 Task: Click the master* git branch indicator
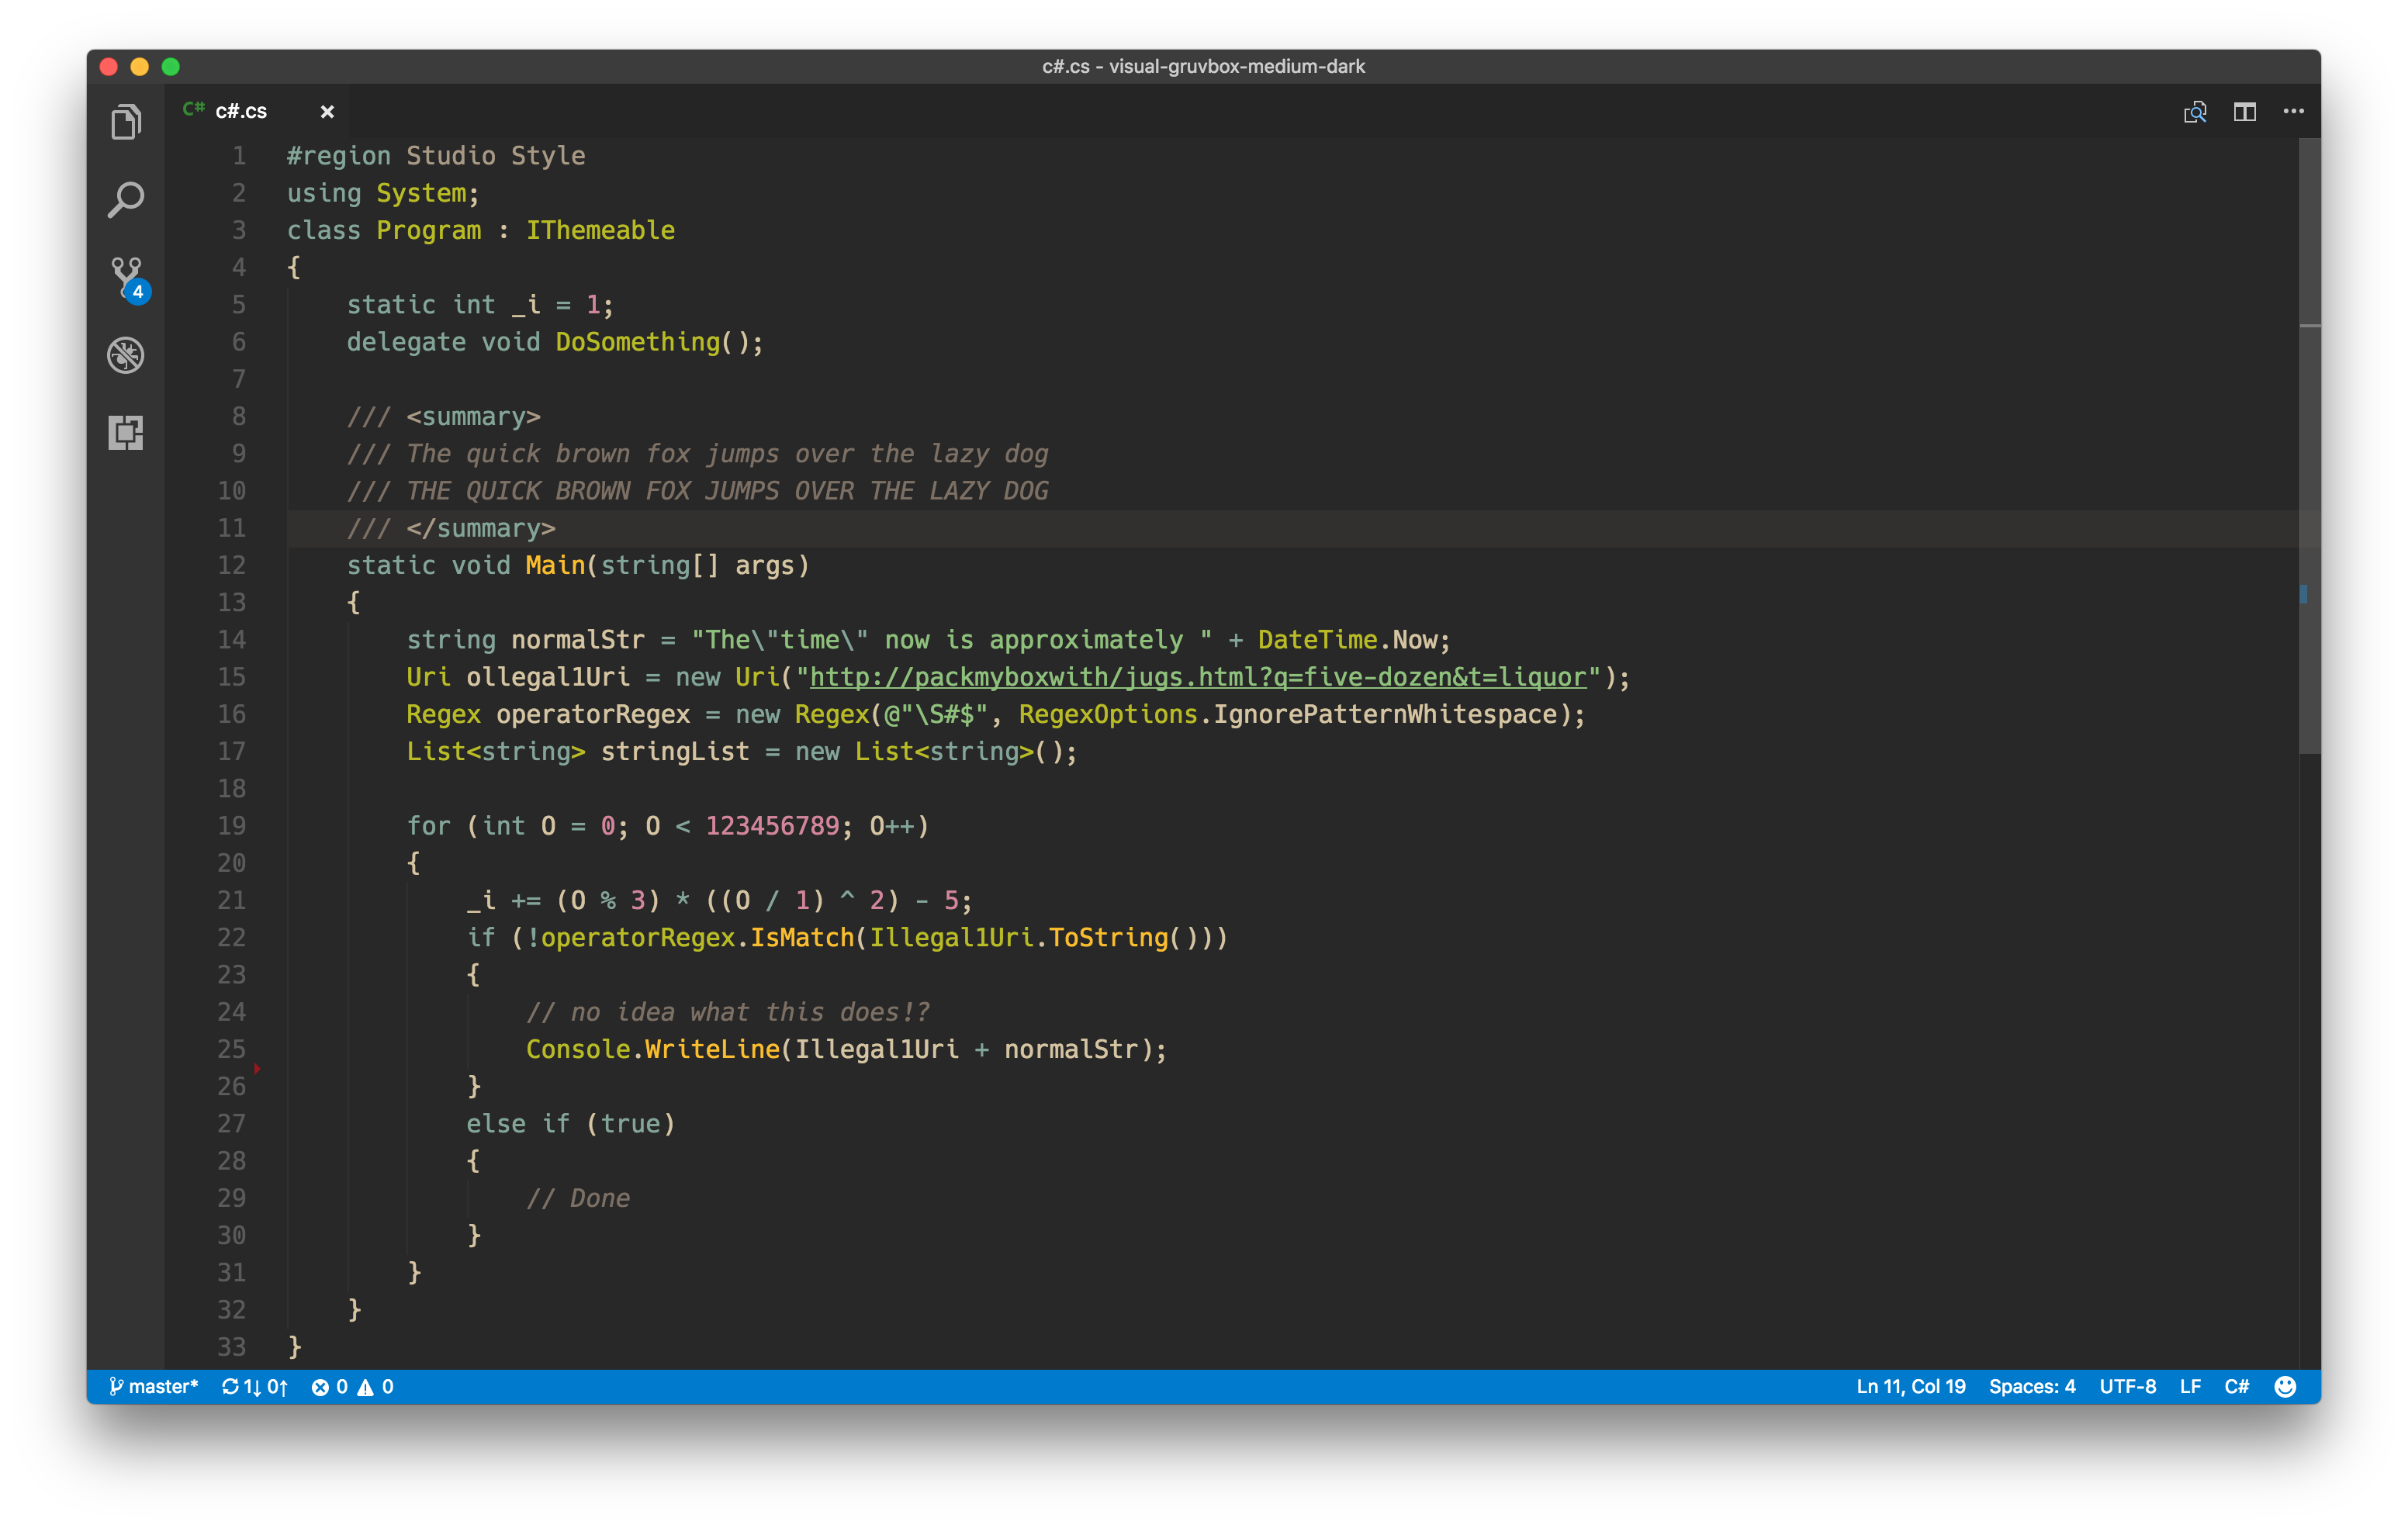coord(154,1386)
